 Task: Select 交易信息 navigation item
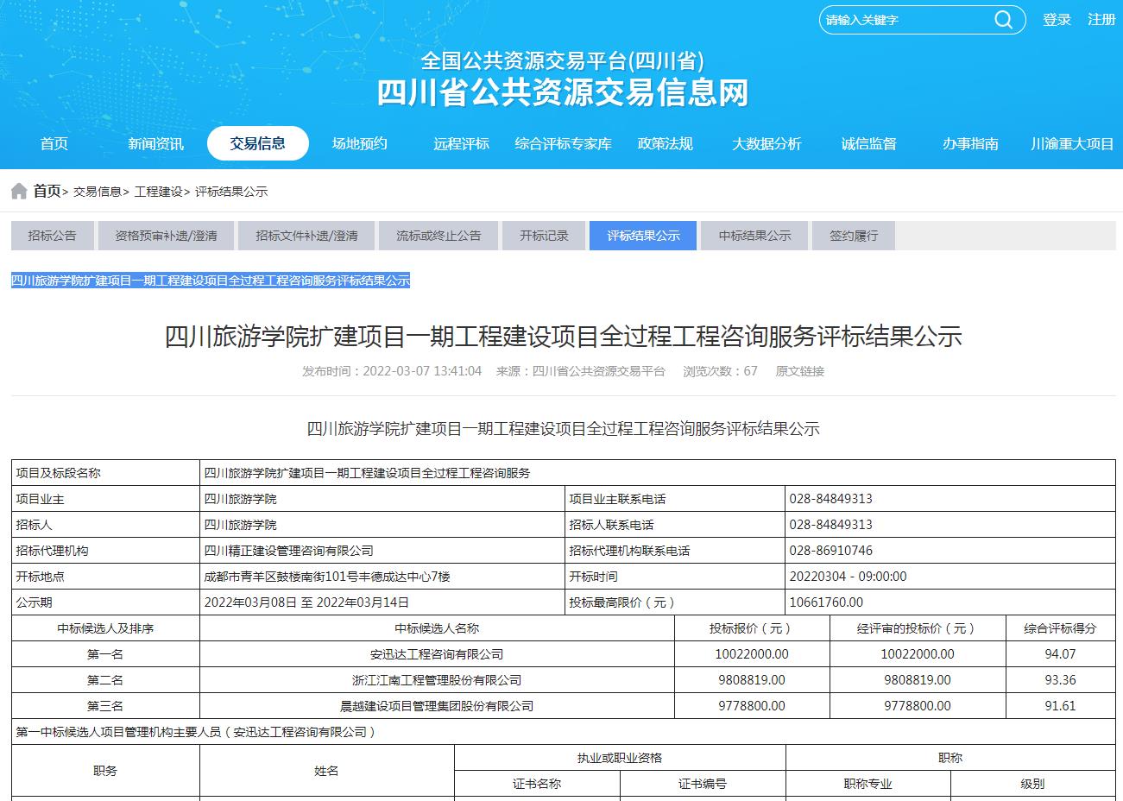click(x=257, y=143)
